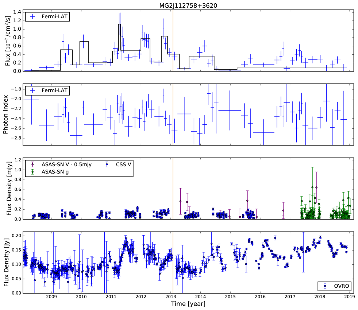Click the Time [year] axis label
The width and height of the screenshot is (358, 310).
(x=188, y=304)
